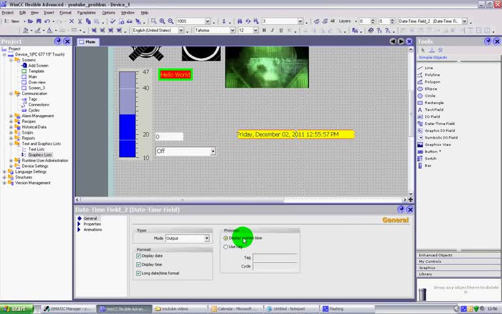Open the Format menu
This screenshot has height=314, width=502.
pyautogui.click(x=65, y=12)
